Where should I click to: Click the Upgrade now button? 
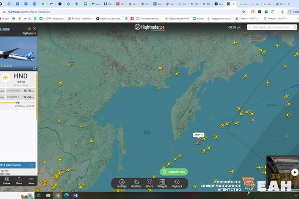[174, 172]
